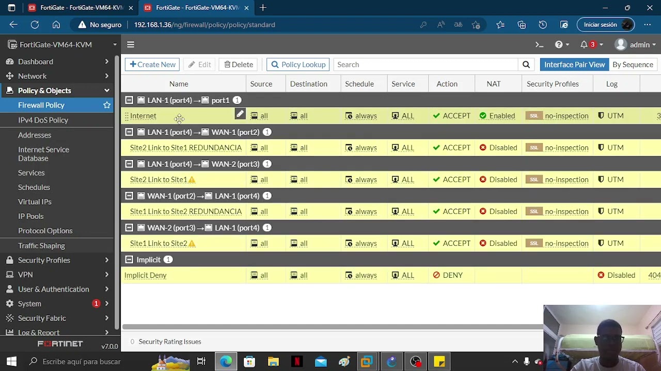Click the browser back arrow
The width and height of the screenshot is (661, 371).
13,25
